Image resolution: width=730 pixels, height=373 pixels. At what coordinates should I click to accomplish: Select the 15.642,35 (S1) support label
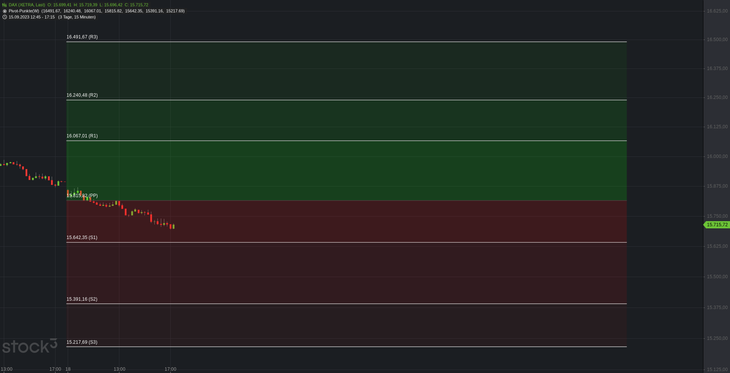pyautogui.click(x=82, y=238)
